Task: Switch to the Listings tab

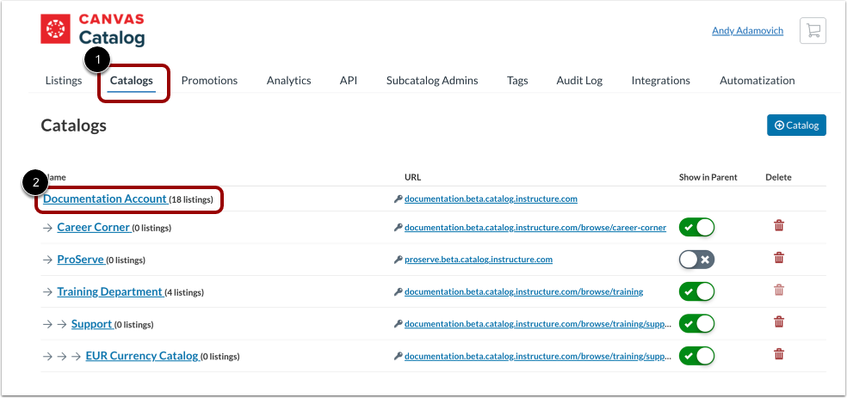Action: [64, 80]
